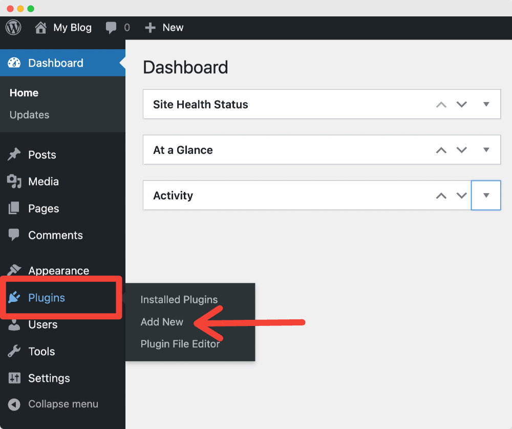Toggle the Activity panel triangle
This screenshot has height=429, width=512.
(x=486, y=195)
